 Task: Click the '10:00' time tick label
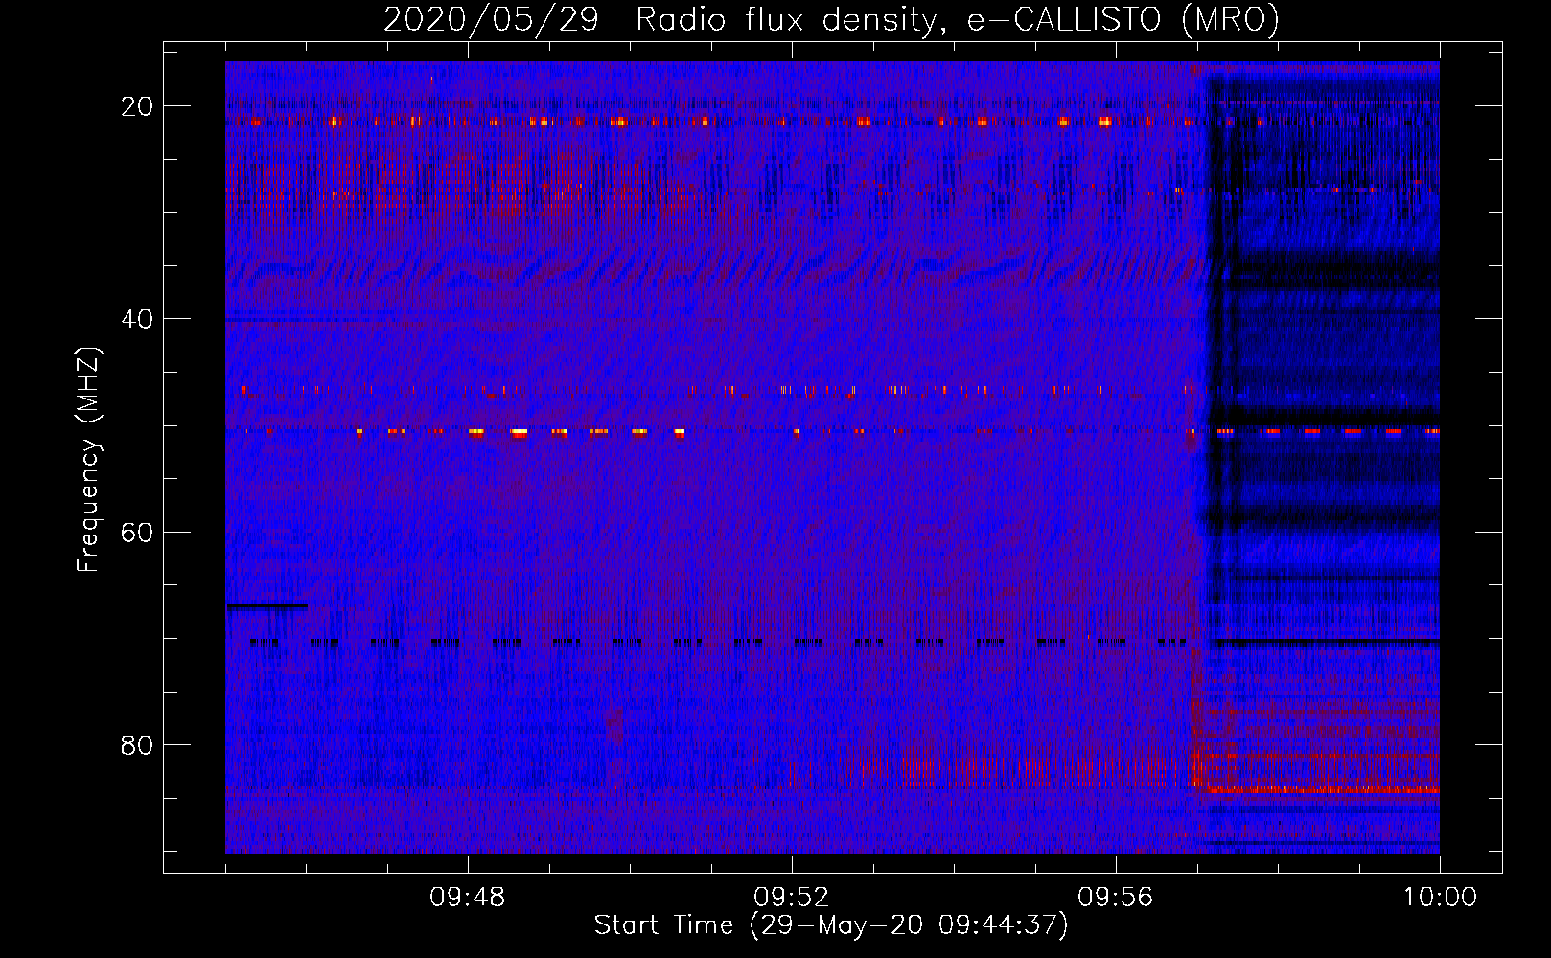[1440, 898]
